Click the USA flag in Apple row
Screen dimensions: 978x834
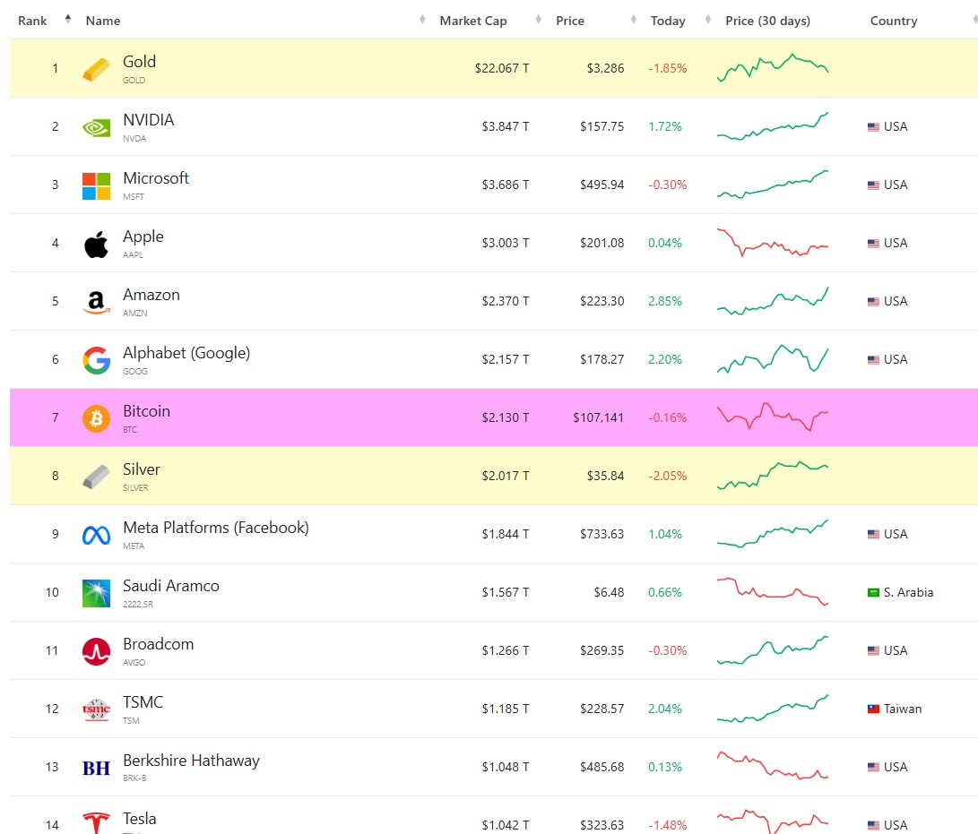(873, 243)
